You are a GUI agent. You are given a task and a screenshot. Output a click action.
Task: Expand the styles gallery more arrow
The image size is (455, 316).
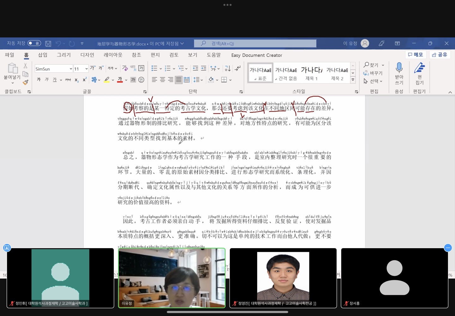[x=353, y=80]
